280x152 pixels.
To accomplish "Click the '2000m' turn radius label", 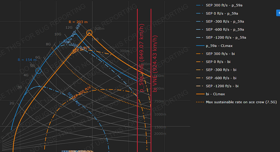I will [x=160, y=134].
